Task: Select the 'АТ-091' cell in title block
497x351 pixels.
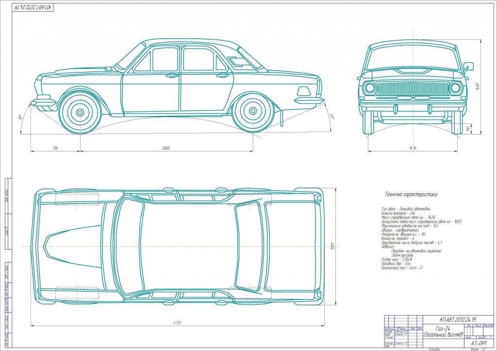Action: coord(478,343)
